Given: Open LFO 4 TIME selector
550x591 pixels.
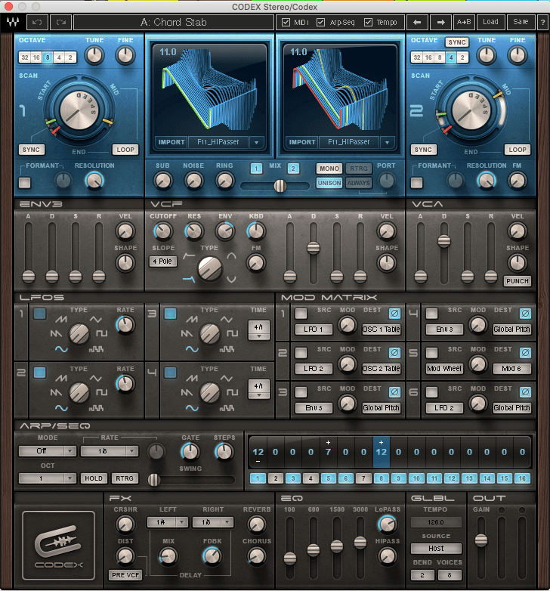Looking at the screenshot, I should (x=259, y=389).
